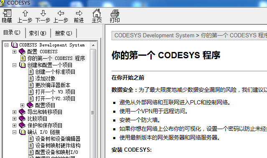Click the up-arrow 上一步 toolbar icon
The image size is (267, 158).
(25, 13)
